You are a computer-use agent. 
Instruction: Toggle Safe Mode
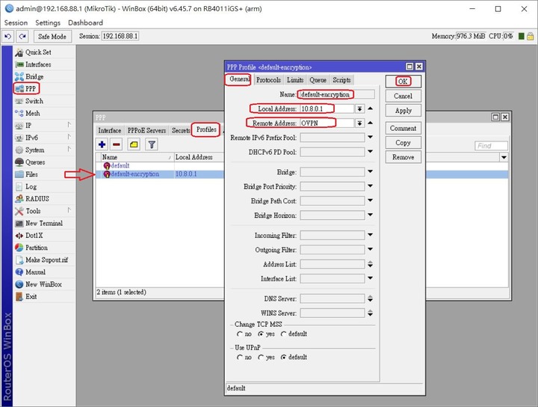(52, 36)
